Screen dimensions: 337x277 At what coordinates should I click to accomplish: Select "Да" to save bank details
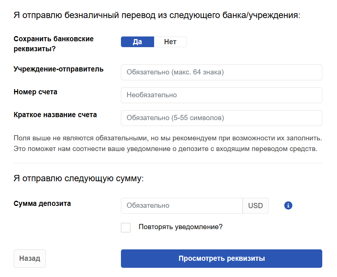click(137, 42)
